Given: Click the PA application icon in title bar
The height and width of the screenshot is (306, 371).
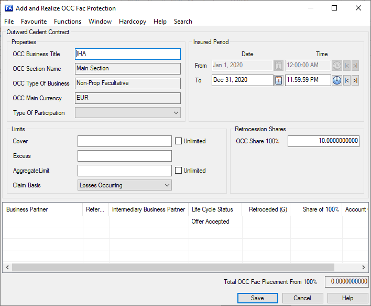Looking at the screenshot, I should pyautogui.click(x=8, y=8).
